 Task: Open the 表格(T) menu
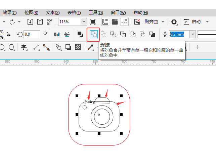[74, 13]
